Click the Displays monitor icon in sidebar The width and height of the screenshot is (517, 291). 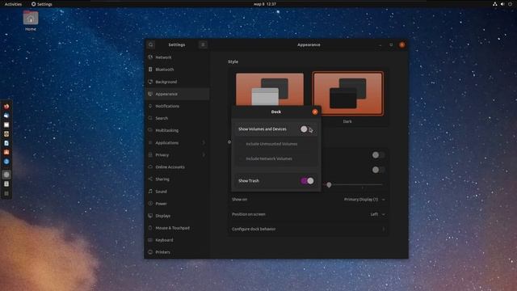click(150, 216)
